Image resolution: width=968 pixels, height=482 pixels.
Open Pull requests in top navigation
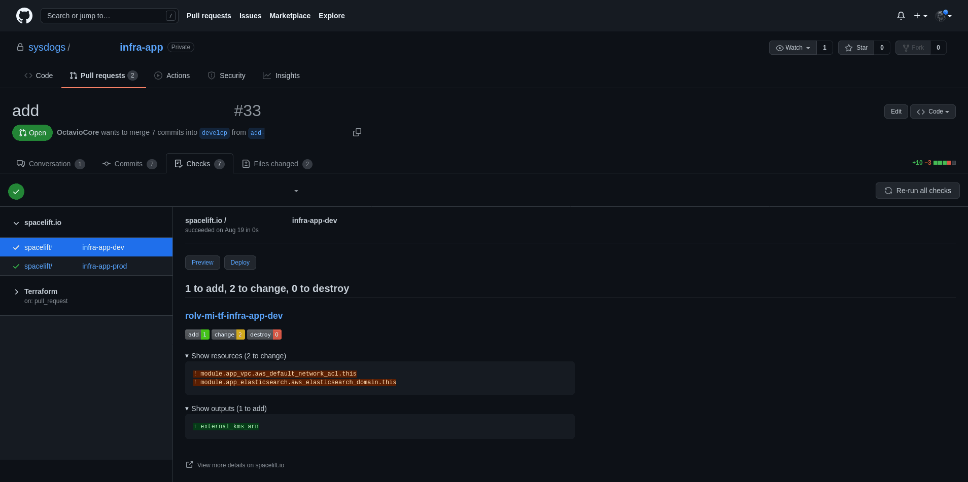[x=209, y=16]
